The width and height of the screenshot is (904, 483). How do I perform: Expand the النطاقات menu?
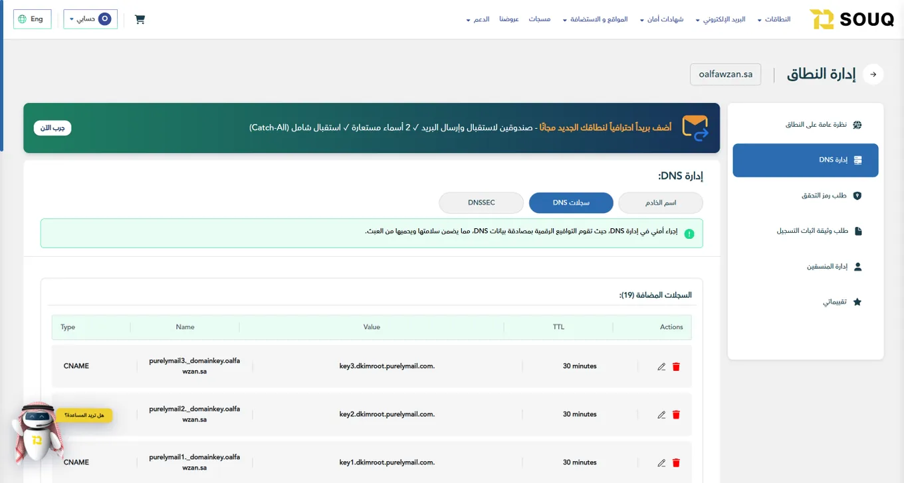coord(774,19)
